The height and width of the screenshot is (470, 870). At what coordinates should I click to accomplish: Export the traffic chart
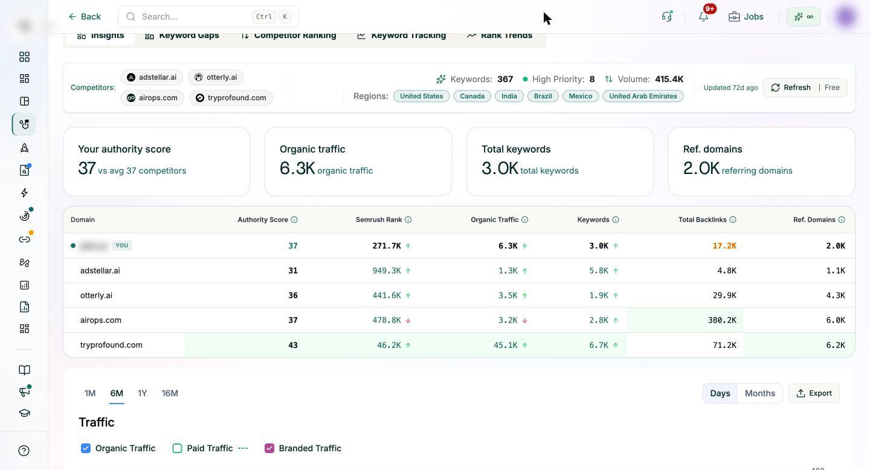pyautogui.click(x=814, y=393)
